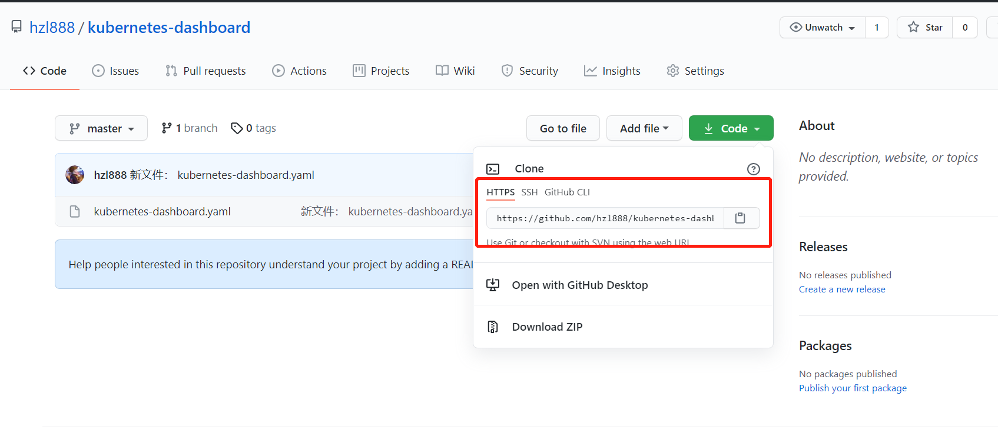998x436 pixels.
Task: Open the repository Settings tab
Action: click(x=695, y=71)
